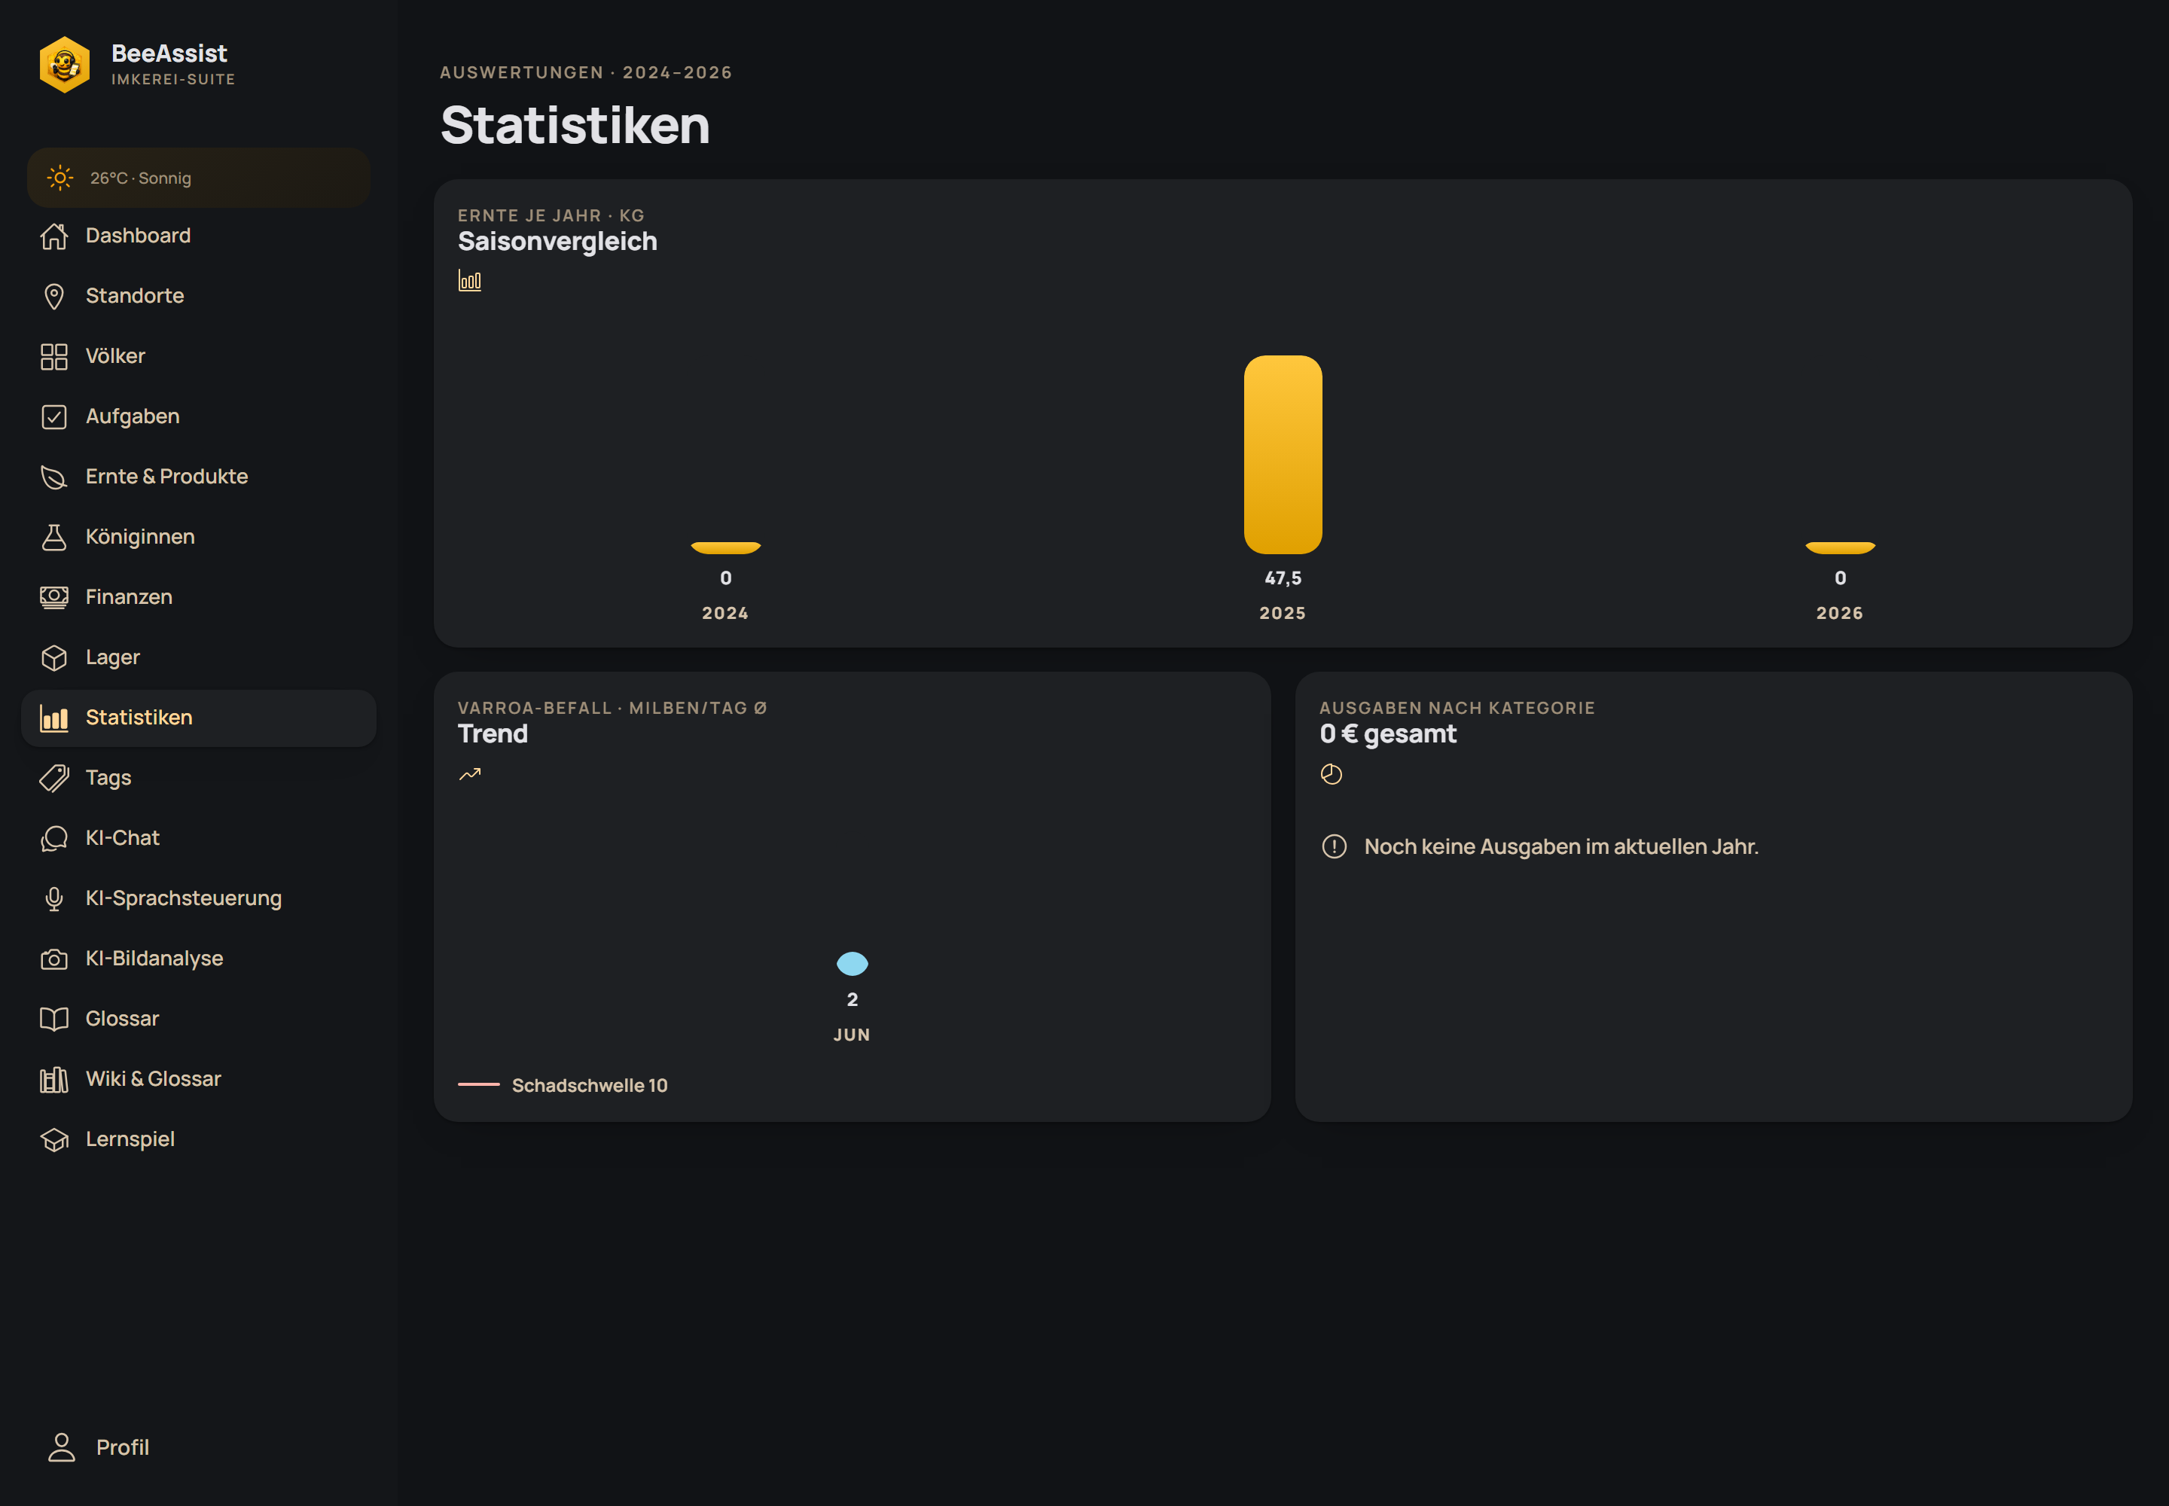The image size is (2169, 1506).
Task: Click the 2026 harvest bar
Action: click(1840, 547)
